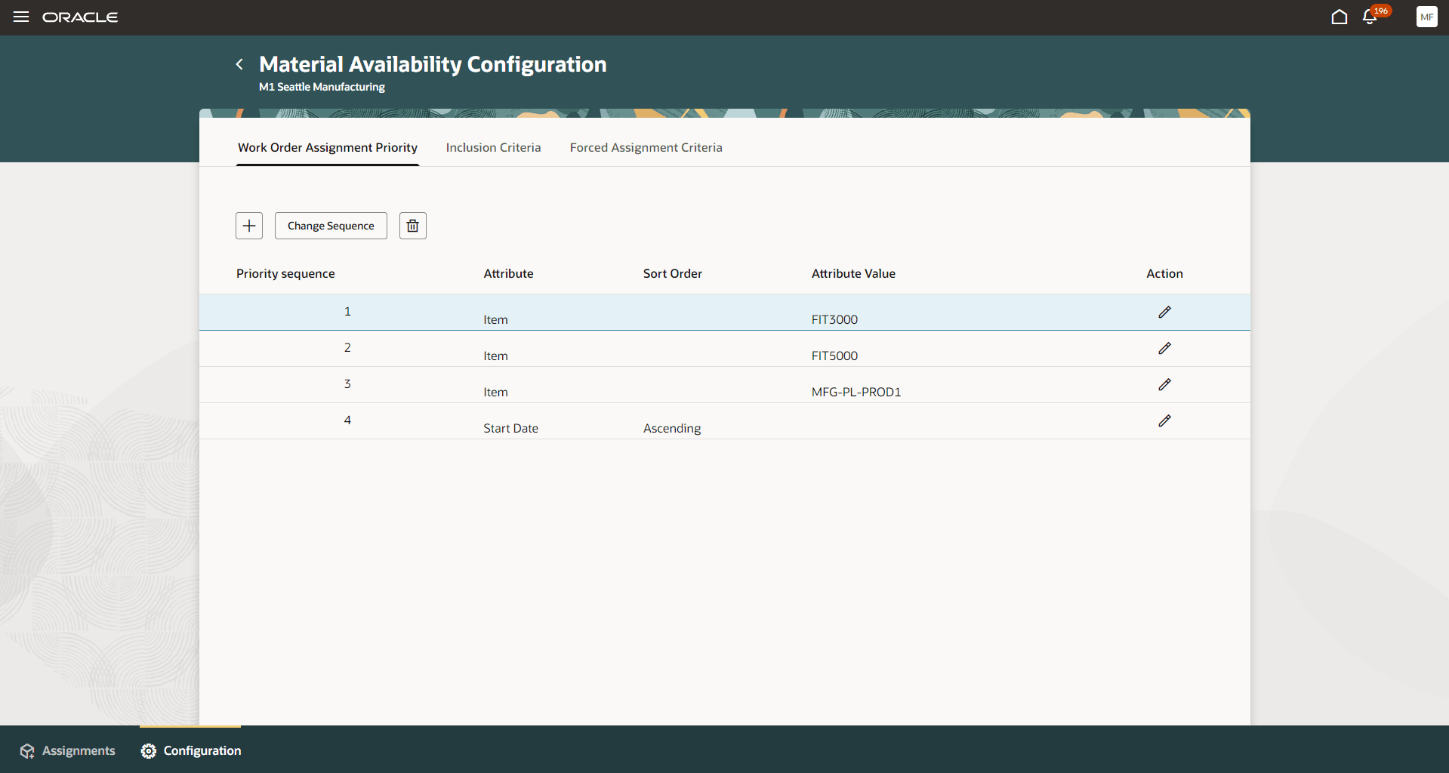Navigate back using the back arrow

point(239,64)
